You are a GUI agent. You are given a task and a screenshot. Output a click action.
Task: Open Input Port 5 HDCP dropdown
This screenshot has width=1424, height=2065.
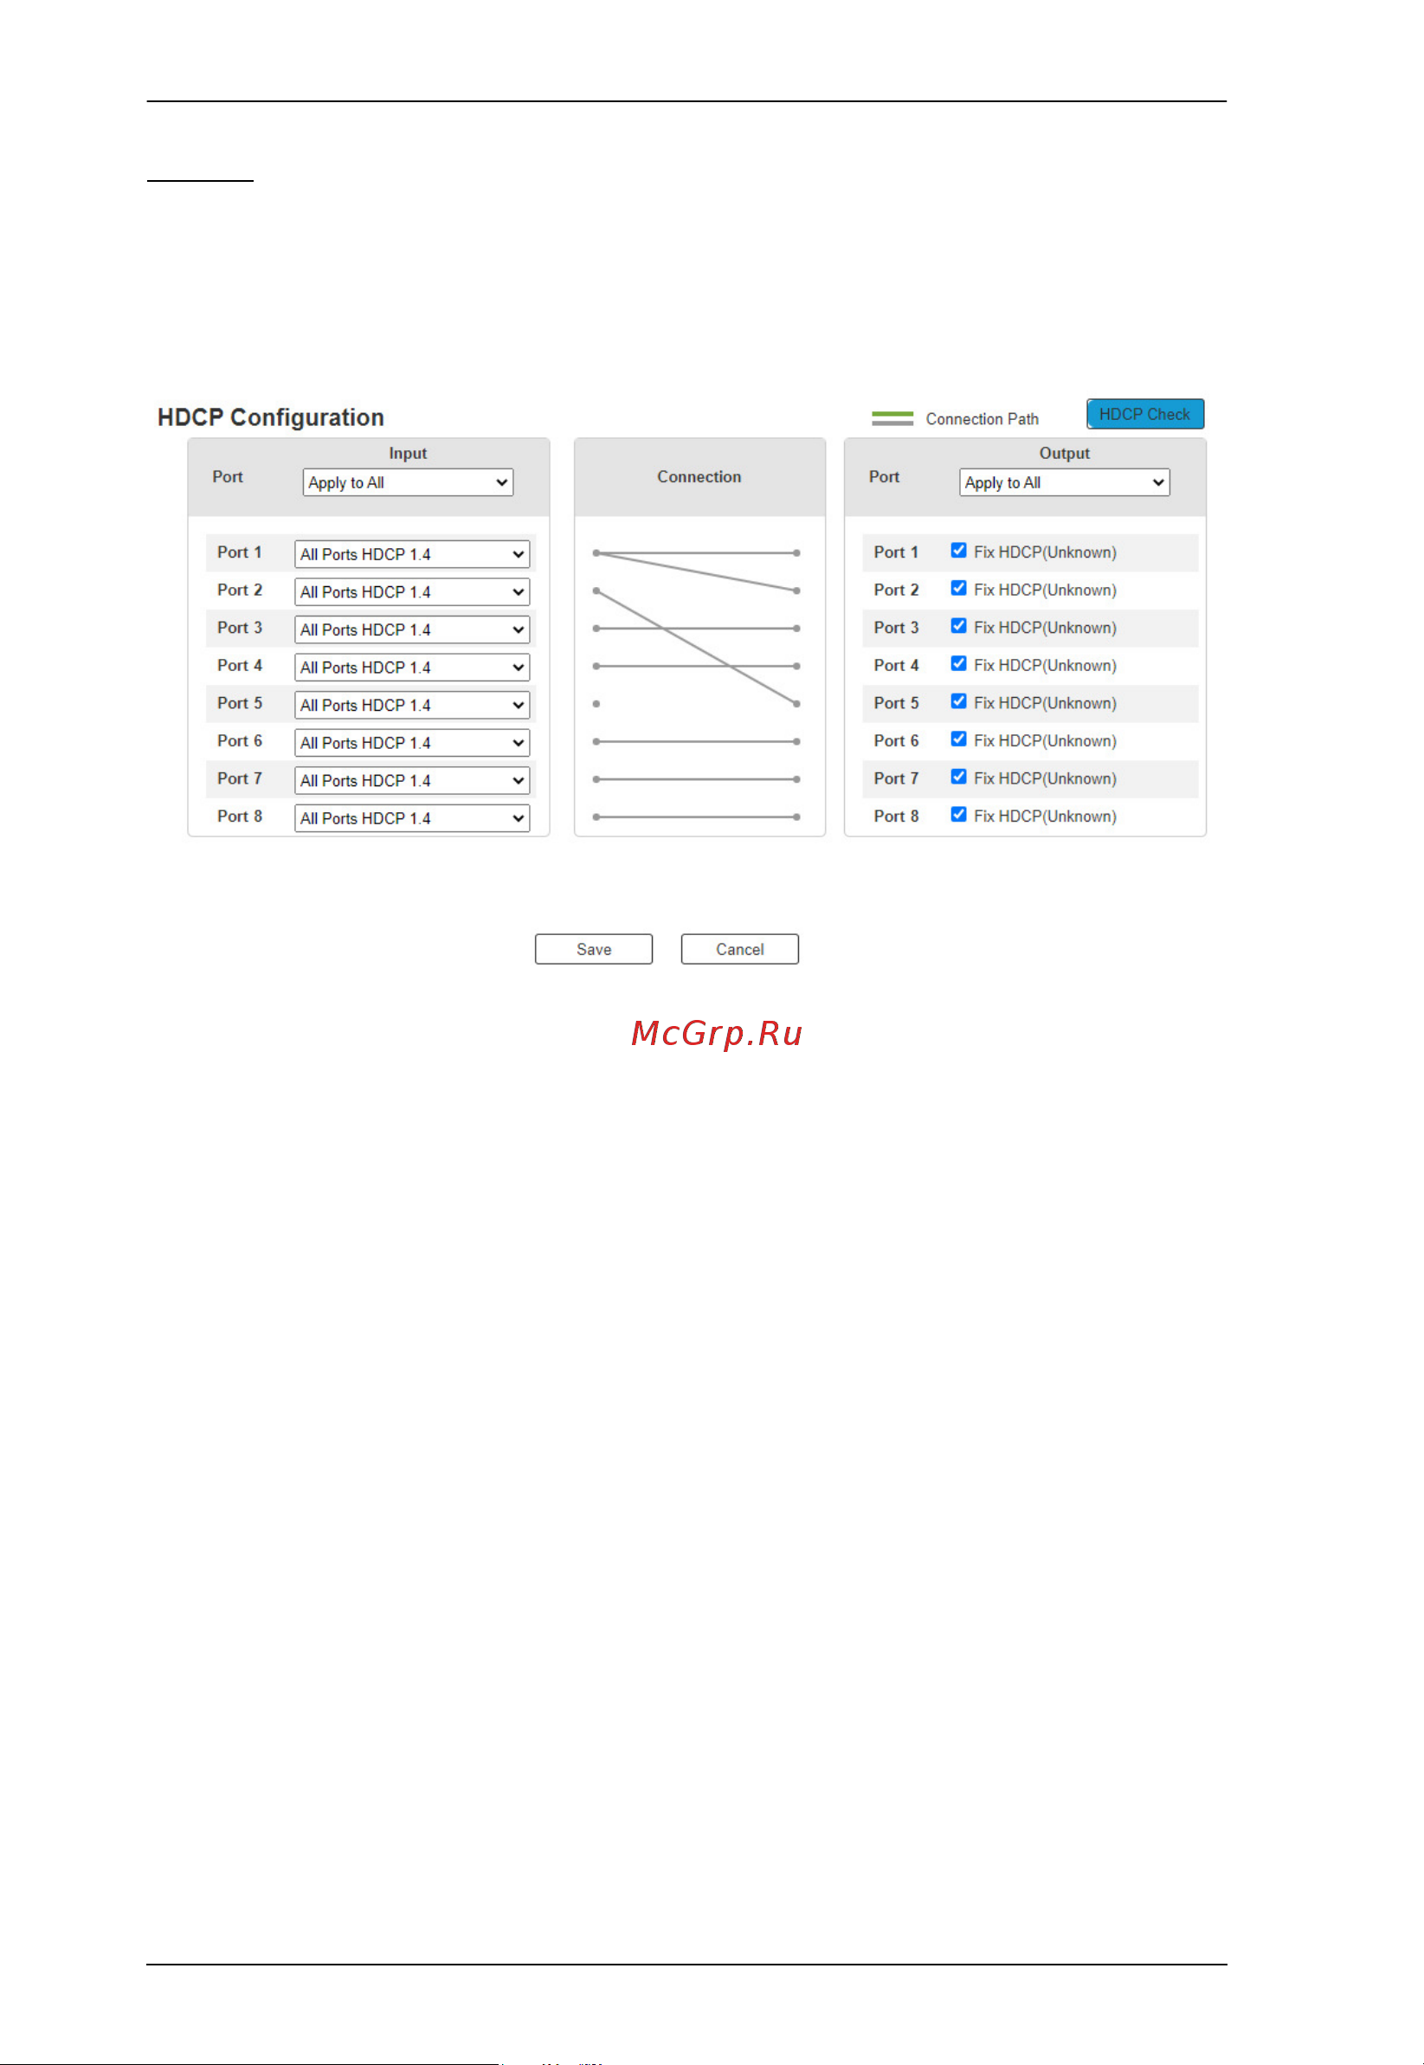(x=412, y=705)
